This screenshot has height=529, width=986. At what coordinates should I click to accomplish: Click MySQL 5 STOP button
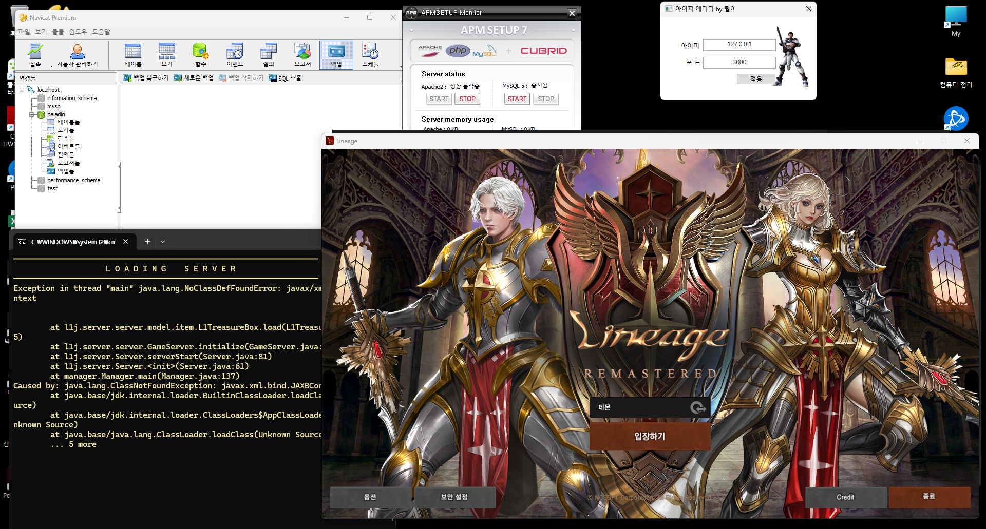point(546,99)
